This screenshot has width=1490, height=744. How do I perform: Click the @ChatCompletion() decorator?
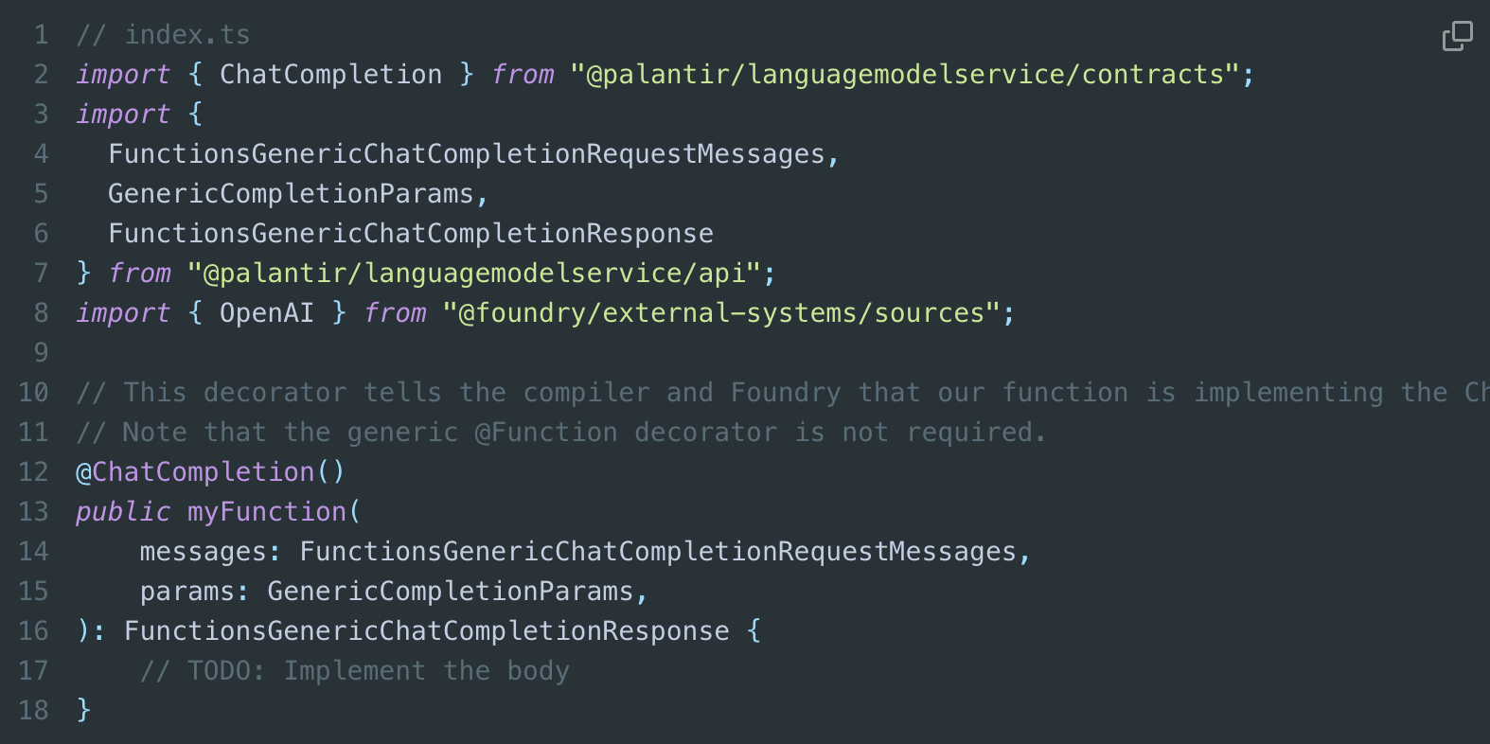pyautogui.click(x=210, y=472)
